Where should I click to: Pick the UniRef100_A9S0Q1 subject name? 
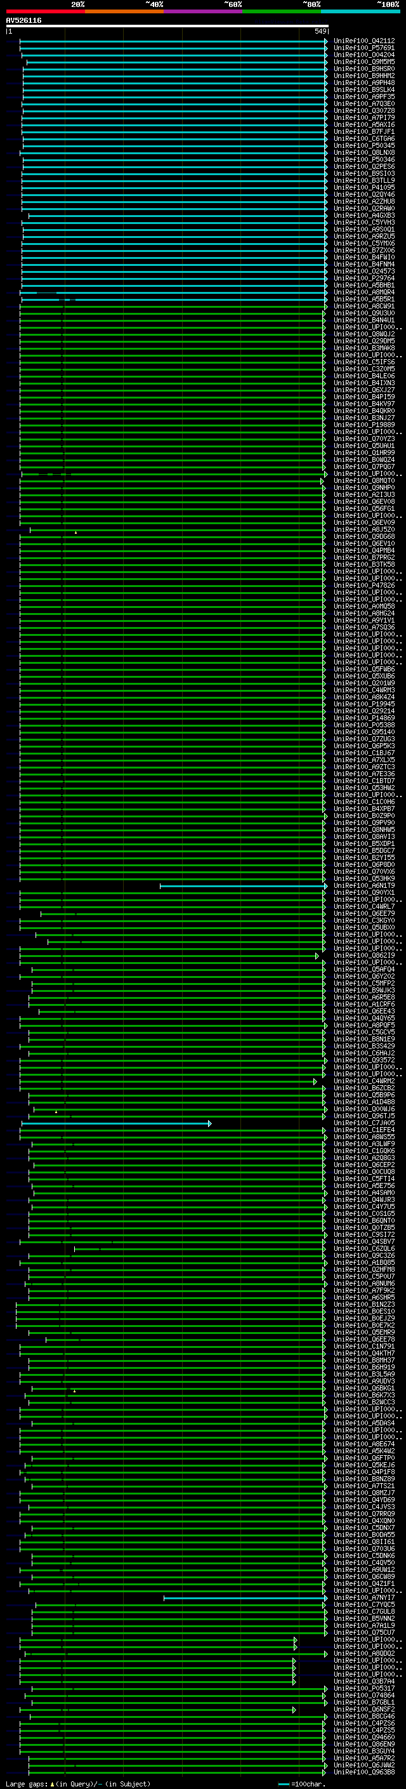tap(363, 229)
